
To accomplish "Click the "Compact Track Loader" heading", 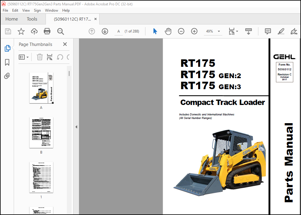I will click(223, 102).
